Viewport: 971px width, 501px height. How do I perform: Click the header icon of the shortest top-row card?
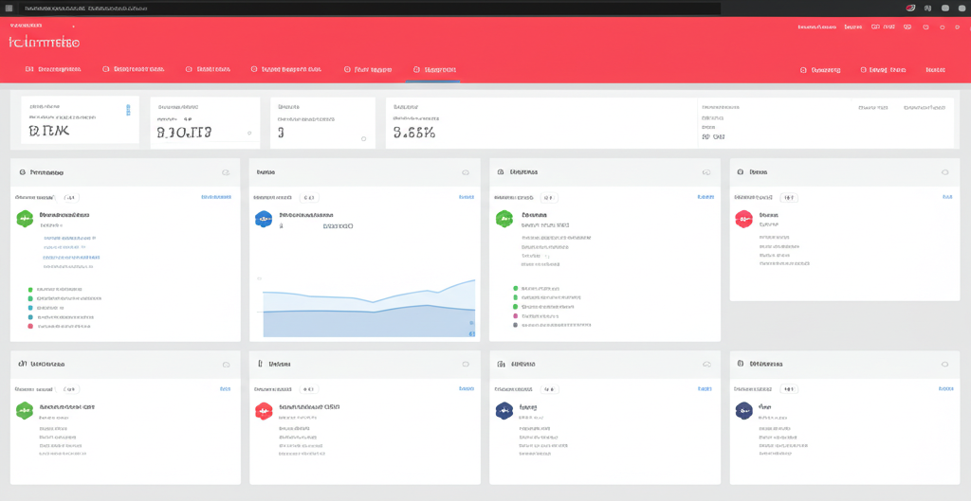(x=945, y=172)
